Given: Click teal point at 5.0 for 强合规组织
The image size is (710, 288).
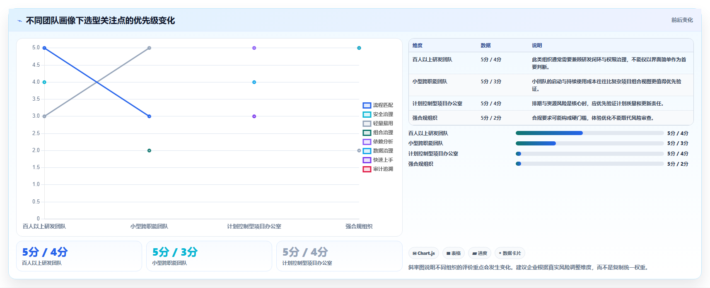Looking at the screenshot, I should click(x=359, y=48).
